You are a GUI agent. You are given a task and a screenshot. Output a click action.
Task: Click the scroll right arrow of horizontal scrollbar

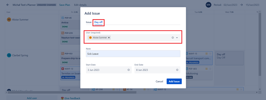257,92
